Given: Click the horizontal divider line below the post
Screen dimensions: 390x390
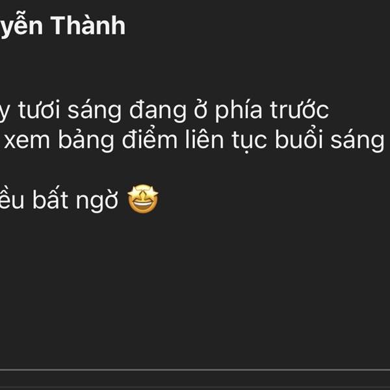Looking at the screenshot, I should point(195,370).
